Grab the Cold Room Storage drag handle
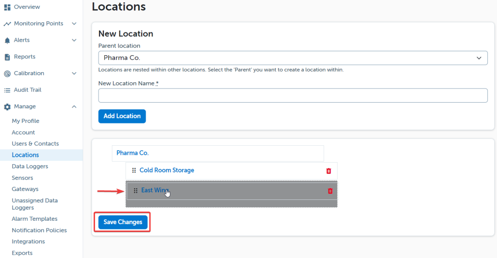Image resolution: width=497 pixels, height=258 pixels. pos(134,171)
